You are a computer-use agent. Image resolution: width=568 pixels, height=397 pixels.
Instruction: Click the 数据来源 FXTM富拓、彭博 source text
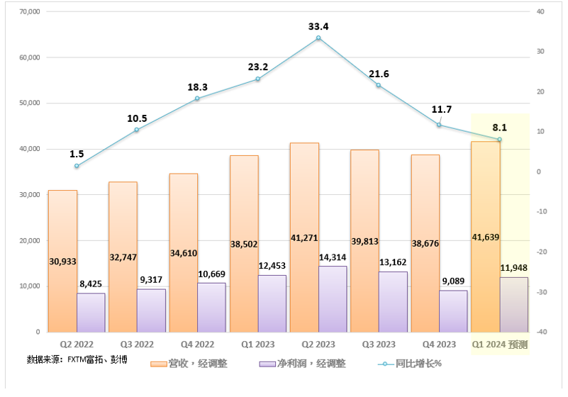point(77,359)
